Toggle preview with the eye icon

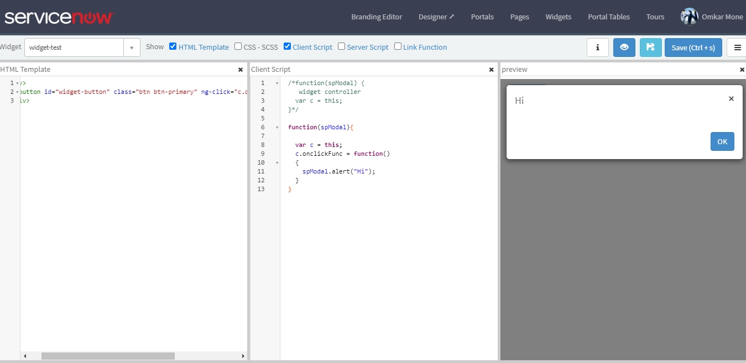click(624, 48)
